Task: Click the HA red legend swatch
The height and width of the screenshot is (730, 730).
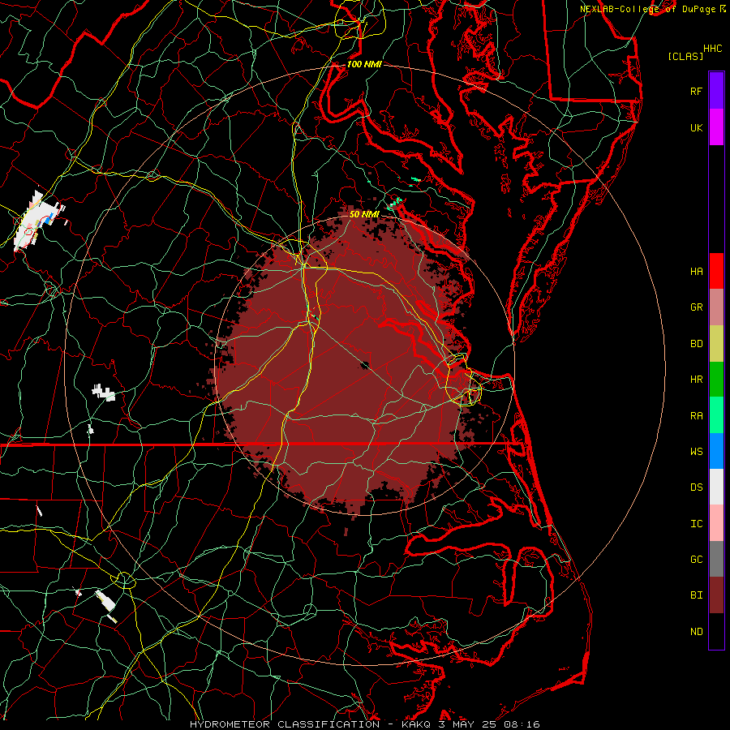Action: pos(716,271)
